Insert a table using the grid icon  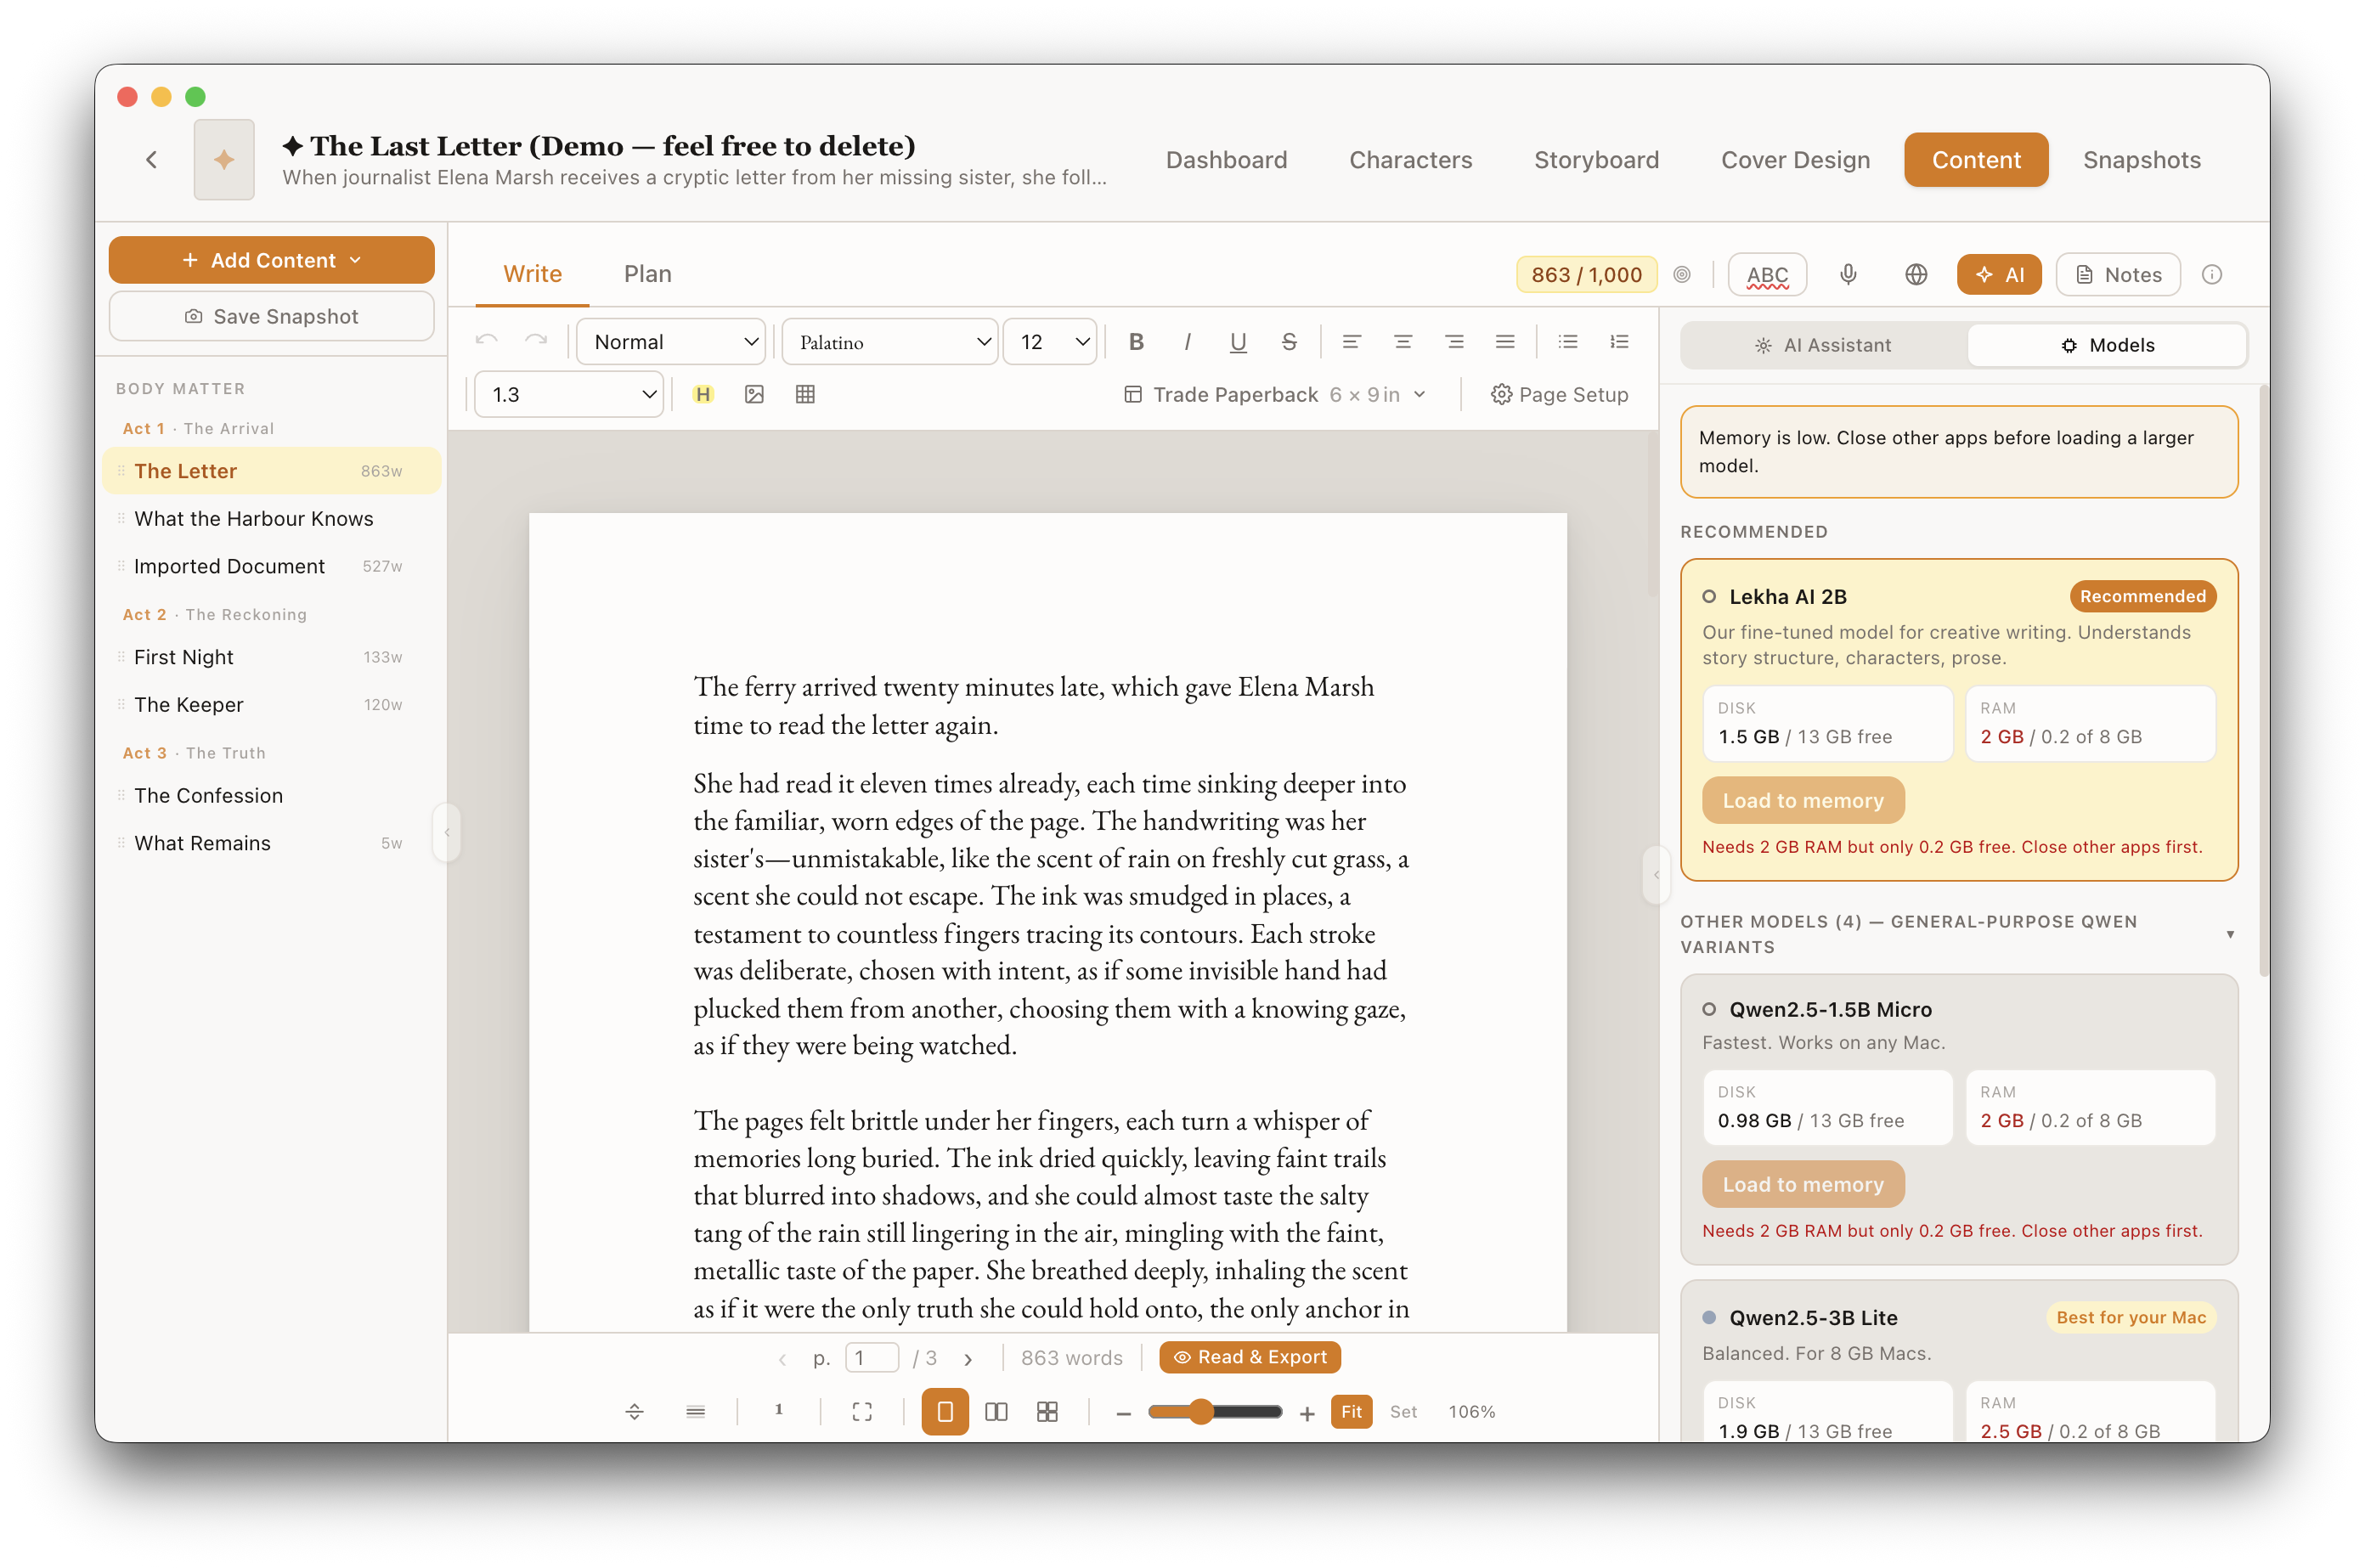click(805, 394)
